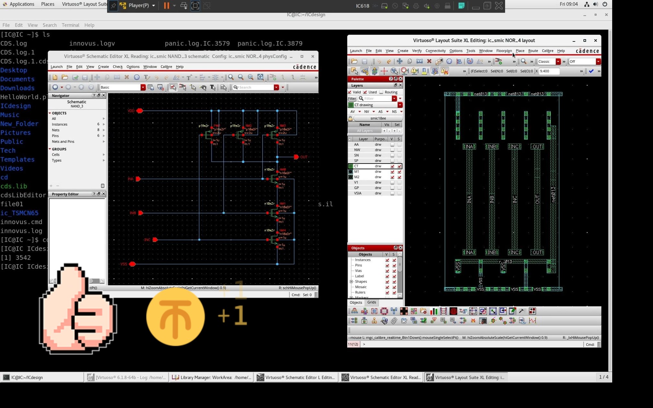Image resolution: width=653 pixels, height=408 pixels.
Task: Open the Property info icon in Layout toolbar
Action: [x=449, y=62]
